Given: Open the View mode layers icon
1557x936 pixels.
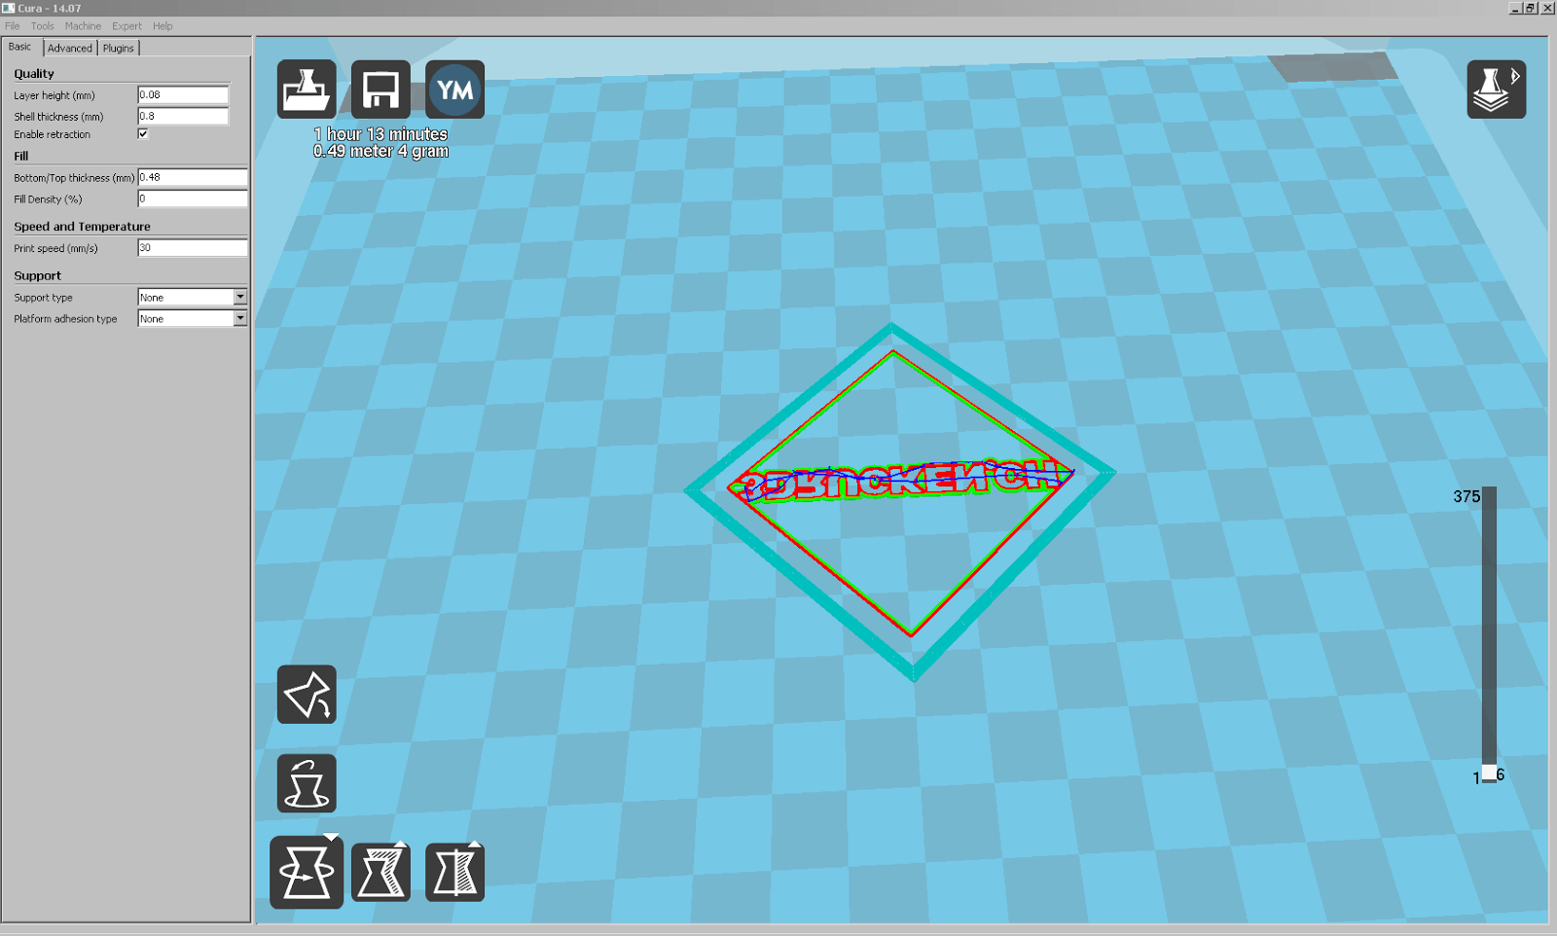Looking at the screenshot, I should [1497, 90].
